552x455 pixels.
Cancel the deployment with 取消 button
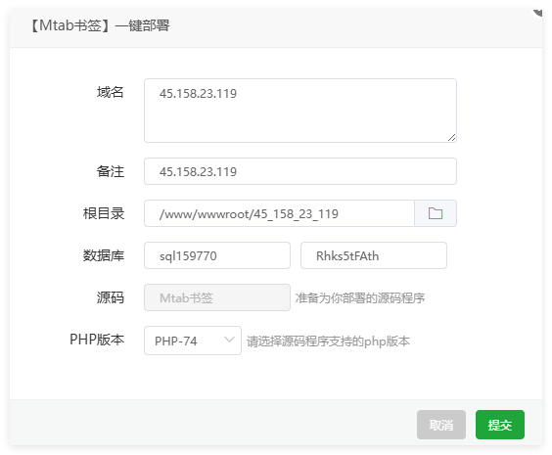click(441, 425)
